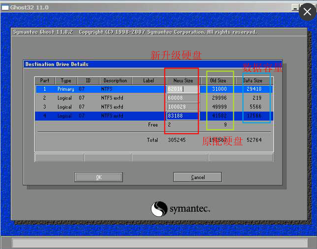Click Destination Drive Details title bar

click(x=153, y=64)
